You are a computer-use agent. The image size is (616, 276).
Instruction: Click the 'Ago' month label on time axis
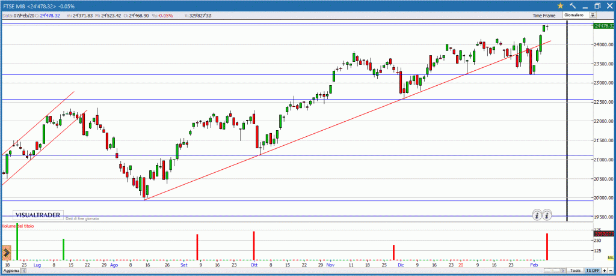(x=114, y=265)
